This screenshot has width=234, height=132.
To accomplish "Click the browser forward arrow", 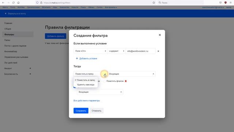I will pyautogui.click(x=8, y=3).
